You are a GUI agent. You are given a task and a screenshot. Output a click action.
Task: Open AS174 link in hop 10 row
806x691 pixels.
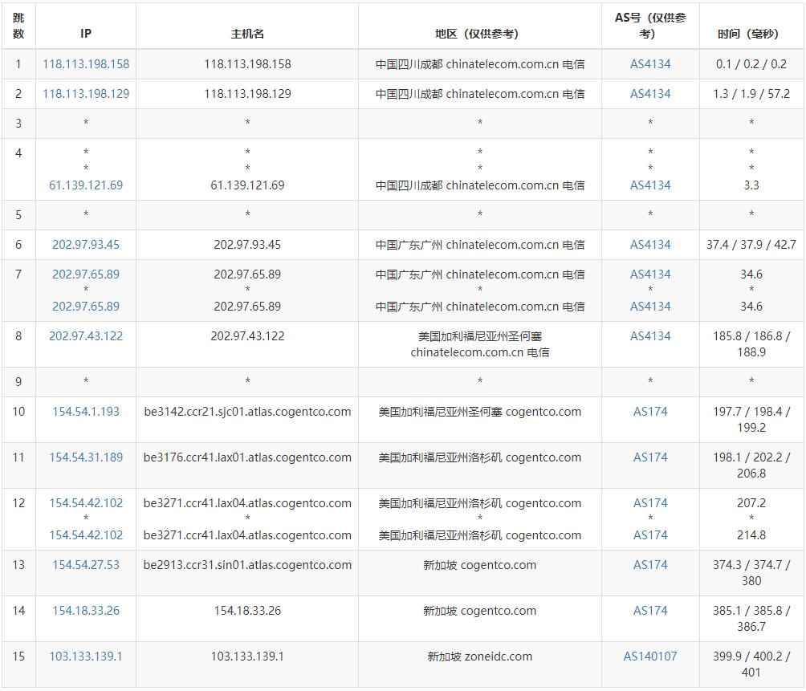[650, 412]
